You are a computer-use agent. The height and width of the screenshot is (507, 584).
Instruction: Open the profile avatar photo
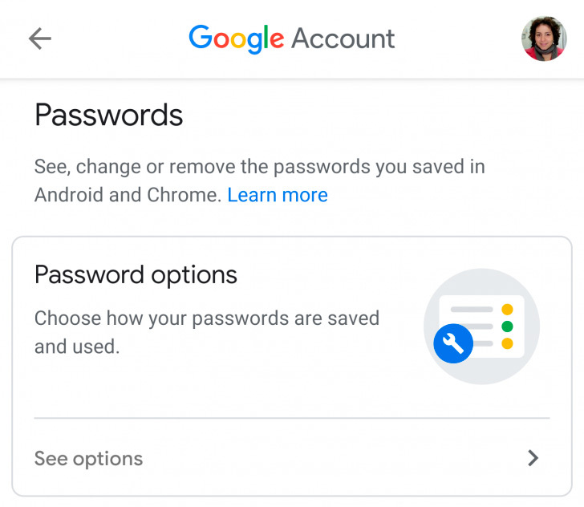pyautogui.click(x=544, y=39)
